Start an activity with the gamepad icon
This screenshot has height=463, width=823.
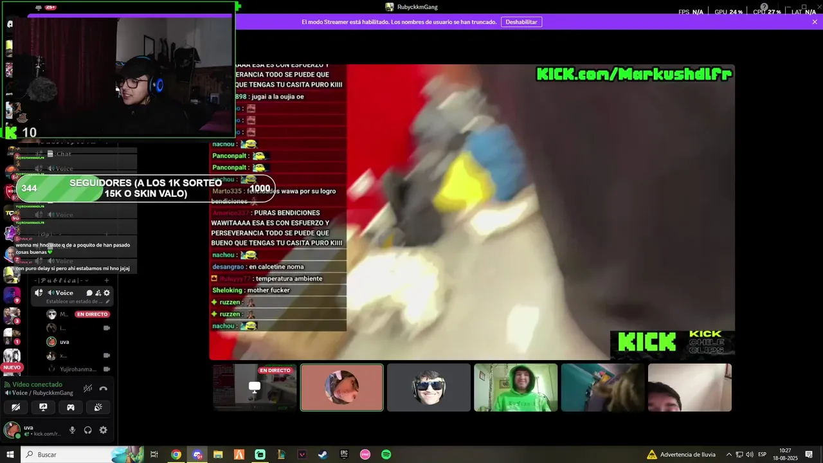pyautogui.click(x=71, y=407)
